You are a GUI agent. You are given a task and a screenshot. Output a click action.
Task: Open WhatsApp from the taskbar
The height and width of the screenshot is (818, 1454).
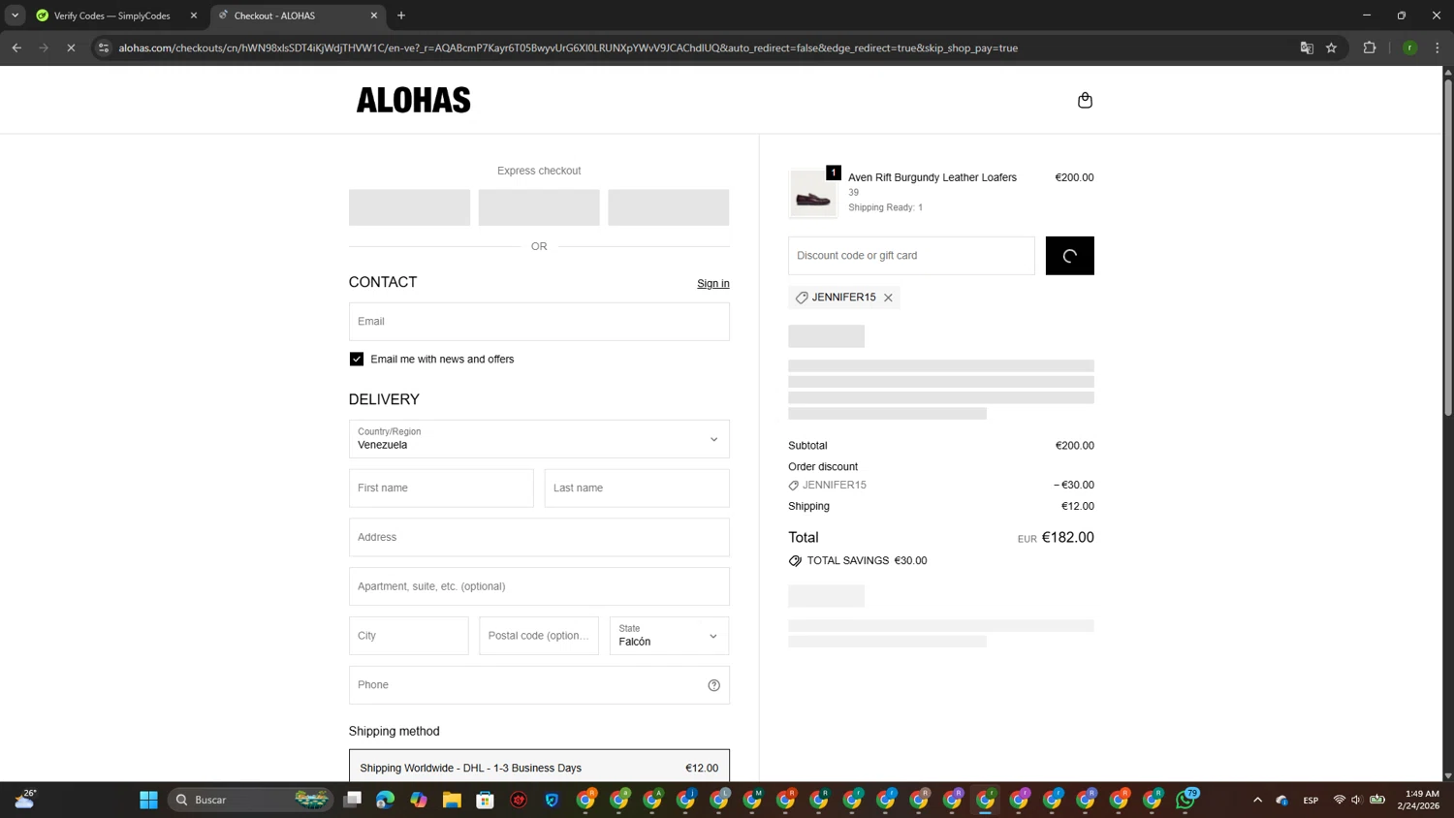coord(1185,800)
